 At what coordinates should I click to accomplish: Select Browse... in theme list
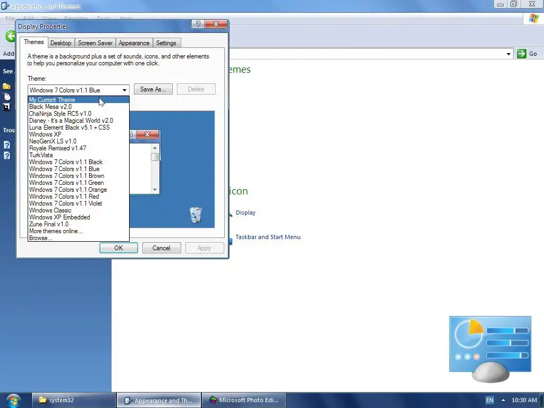pos(79,238)
